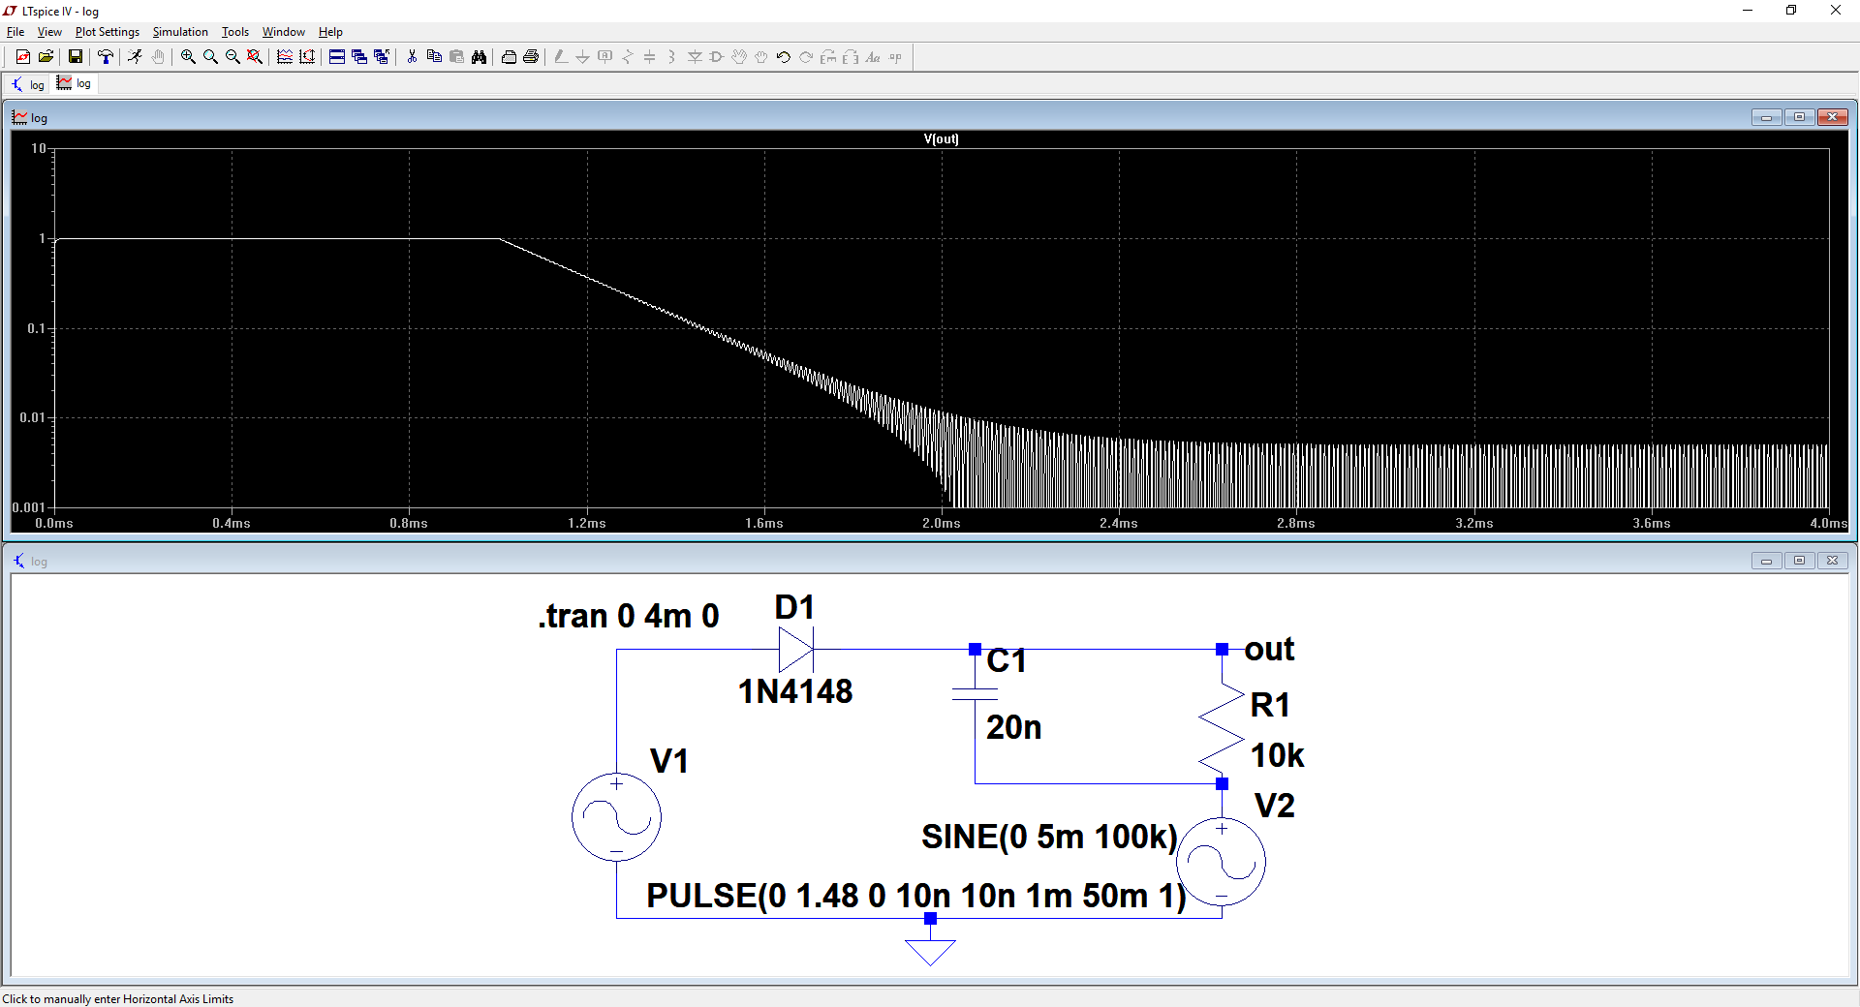Click the Open file folder icon
Viewport: 1860px width, 1007px height.
click(46, 57)
